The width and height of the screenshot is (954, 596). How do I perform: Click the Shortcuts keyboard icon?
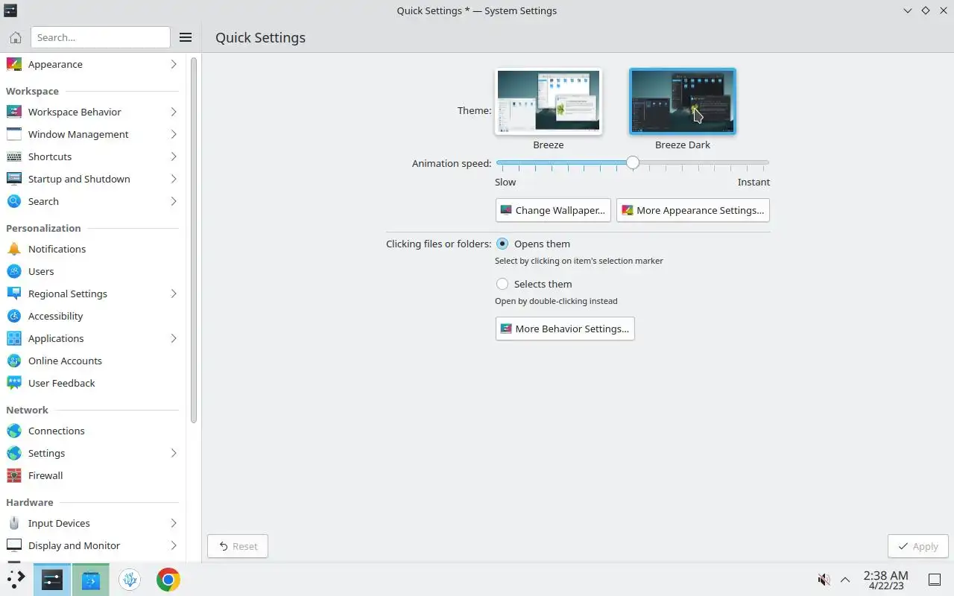pos(13,156)
